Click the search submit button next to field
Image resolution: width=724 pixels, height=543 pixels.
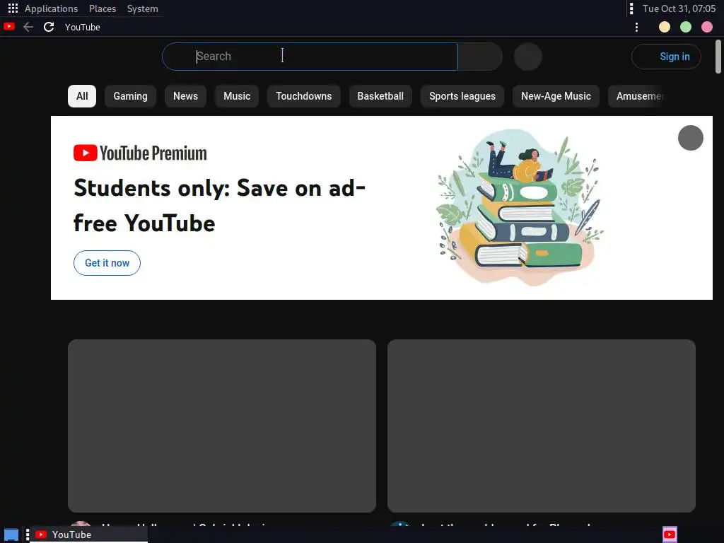click(x=480, y=57)
